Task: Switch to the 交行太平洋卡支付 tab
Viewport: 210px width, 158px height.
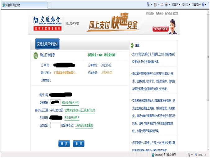Action: point(47,44)
